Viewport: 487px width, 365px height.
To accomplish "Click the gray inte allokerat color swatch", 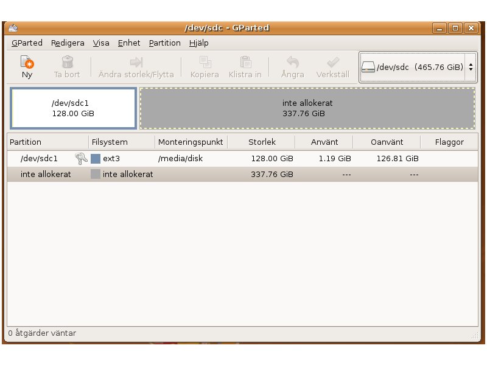I will coord(96,174).
